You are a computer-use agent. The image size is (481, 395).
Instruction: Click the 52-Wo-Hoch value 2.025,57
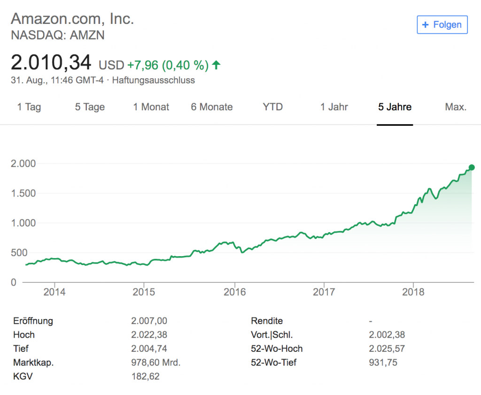388,349
